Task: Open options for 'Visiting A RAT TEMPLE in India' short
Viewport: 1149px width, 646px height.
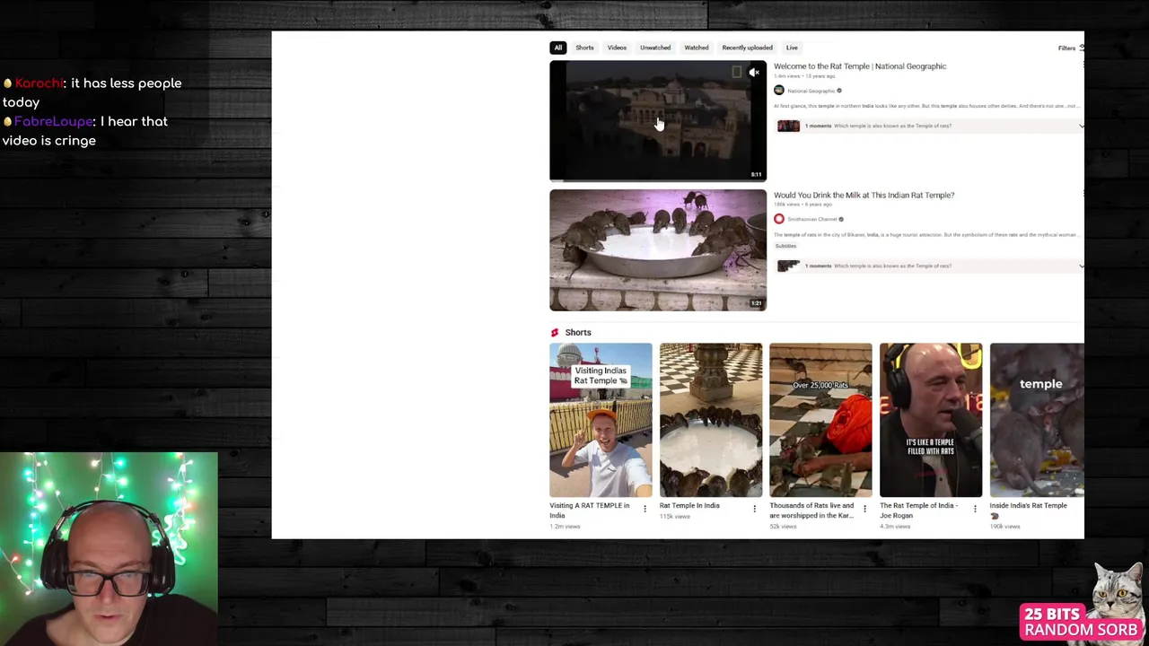Action: coord(645,510)
